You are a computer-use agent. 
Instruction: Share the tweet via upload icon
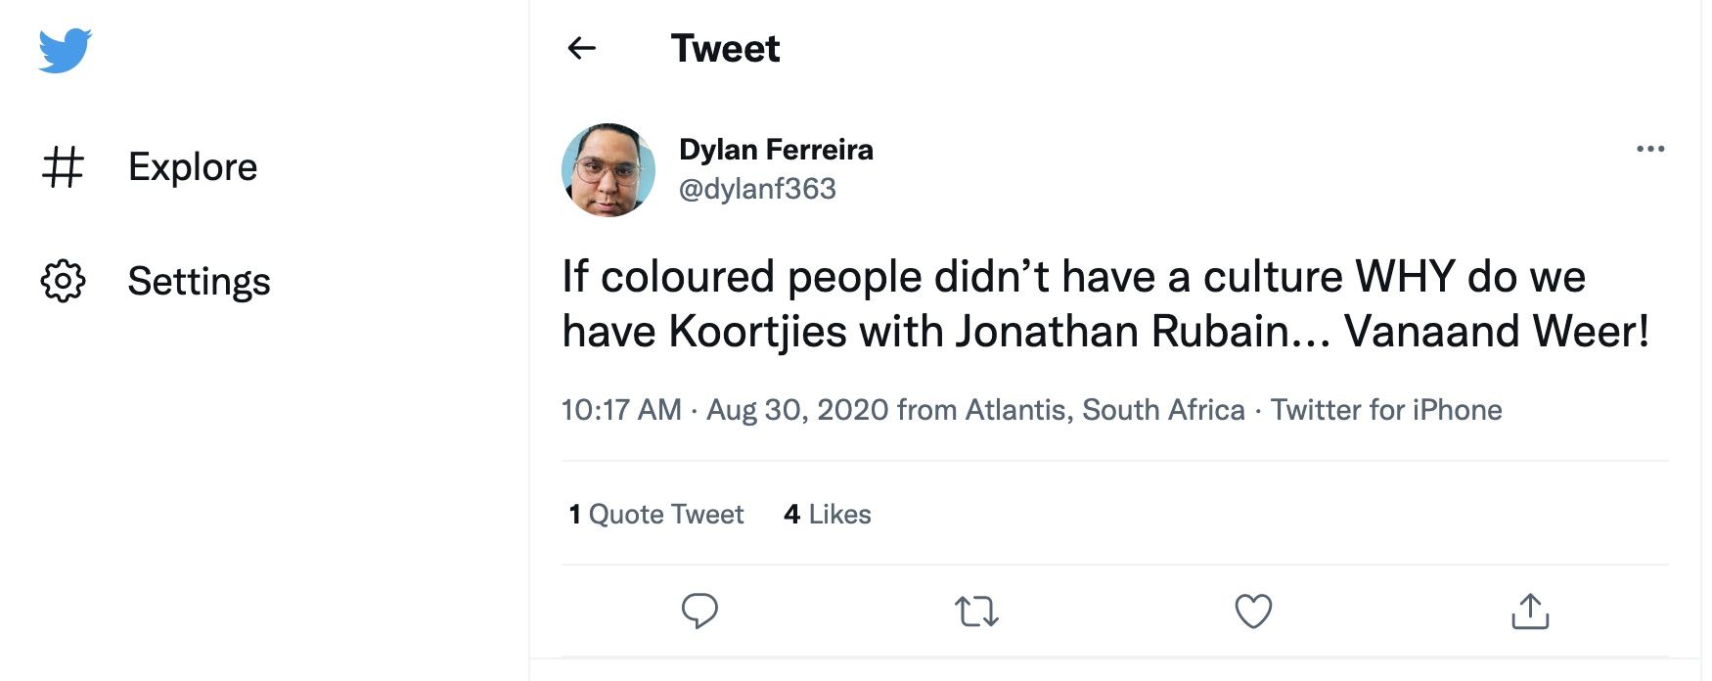1530,611
